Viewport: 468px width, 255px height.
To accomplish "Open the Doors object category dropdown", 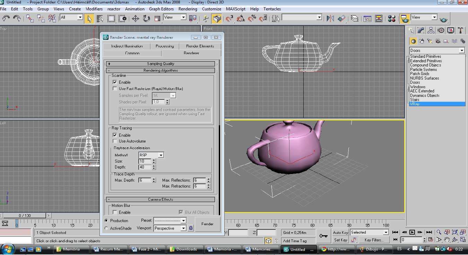I will click(x=437, y=51).
